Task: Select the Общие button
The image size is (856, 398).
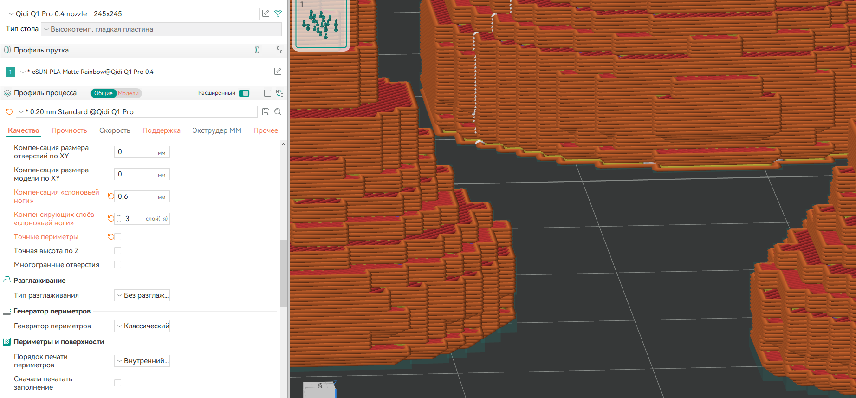Action: point(103,93)
